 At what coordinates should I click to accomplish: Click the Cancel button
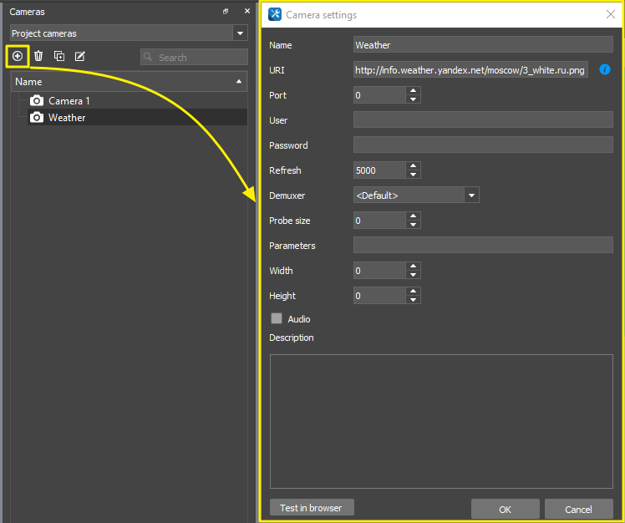pos(578,509)
